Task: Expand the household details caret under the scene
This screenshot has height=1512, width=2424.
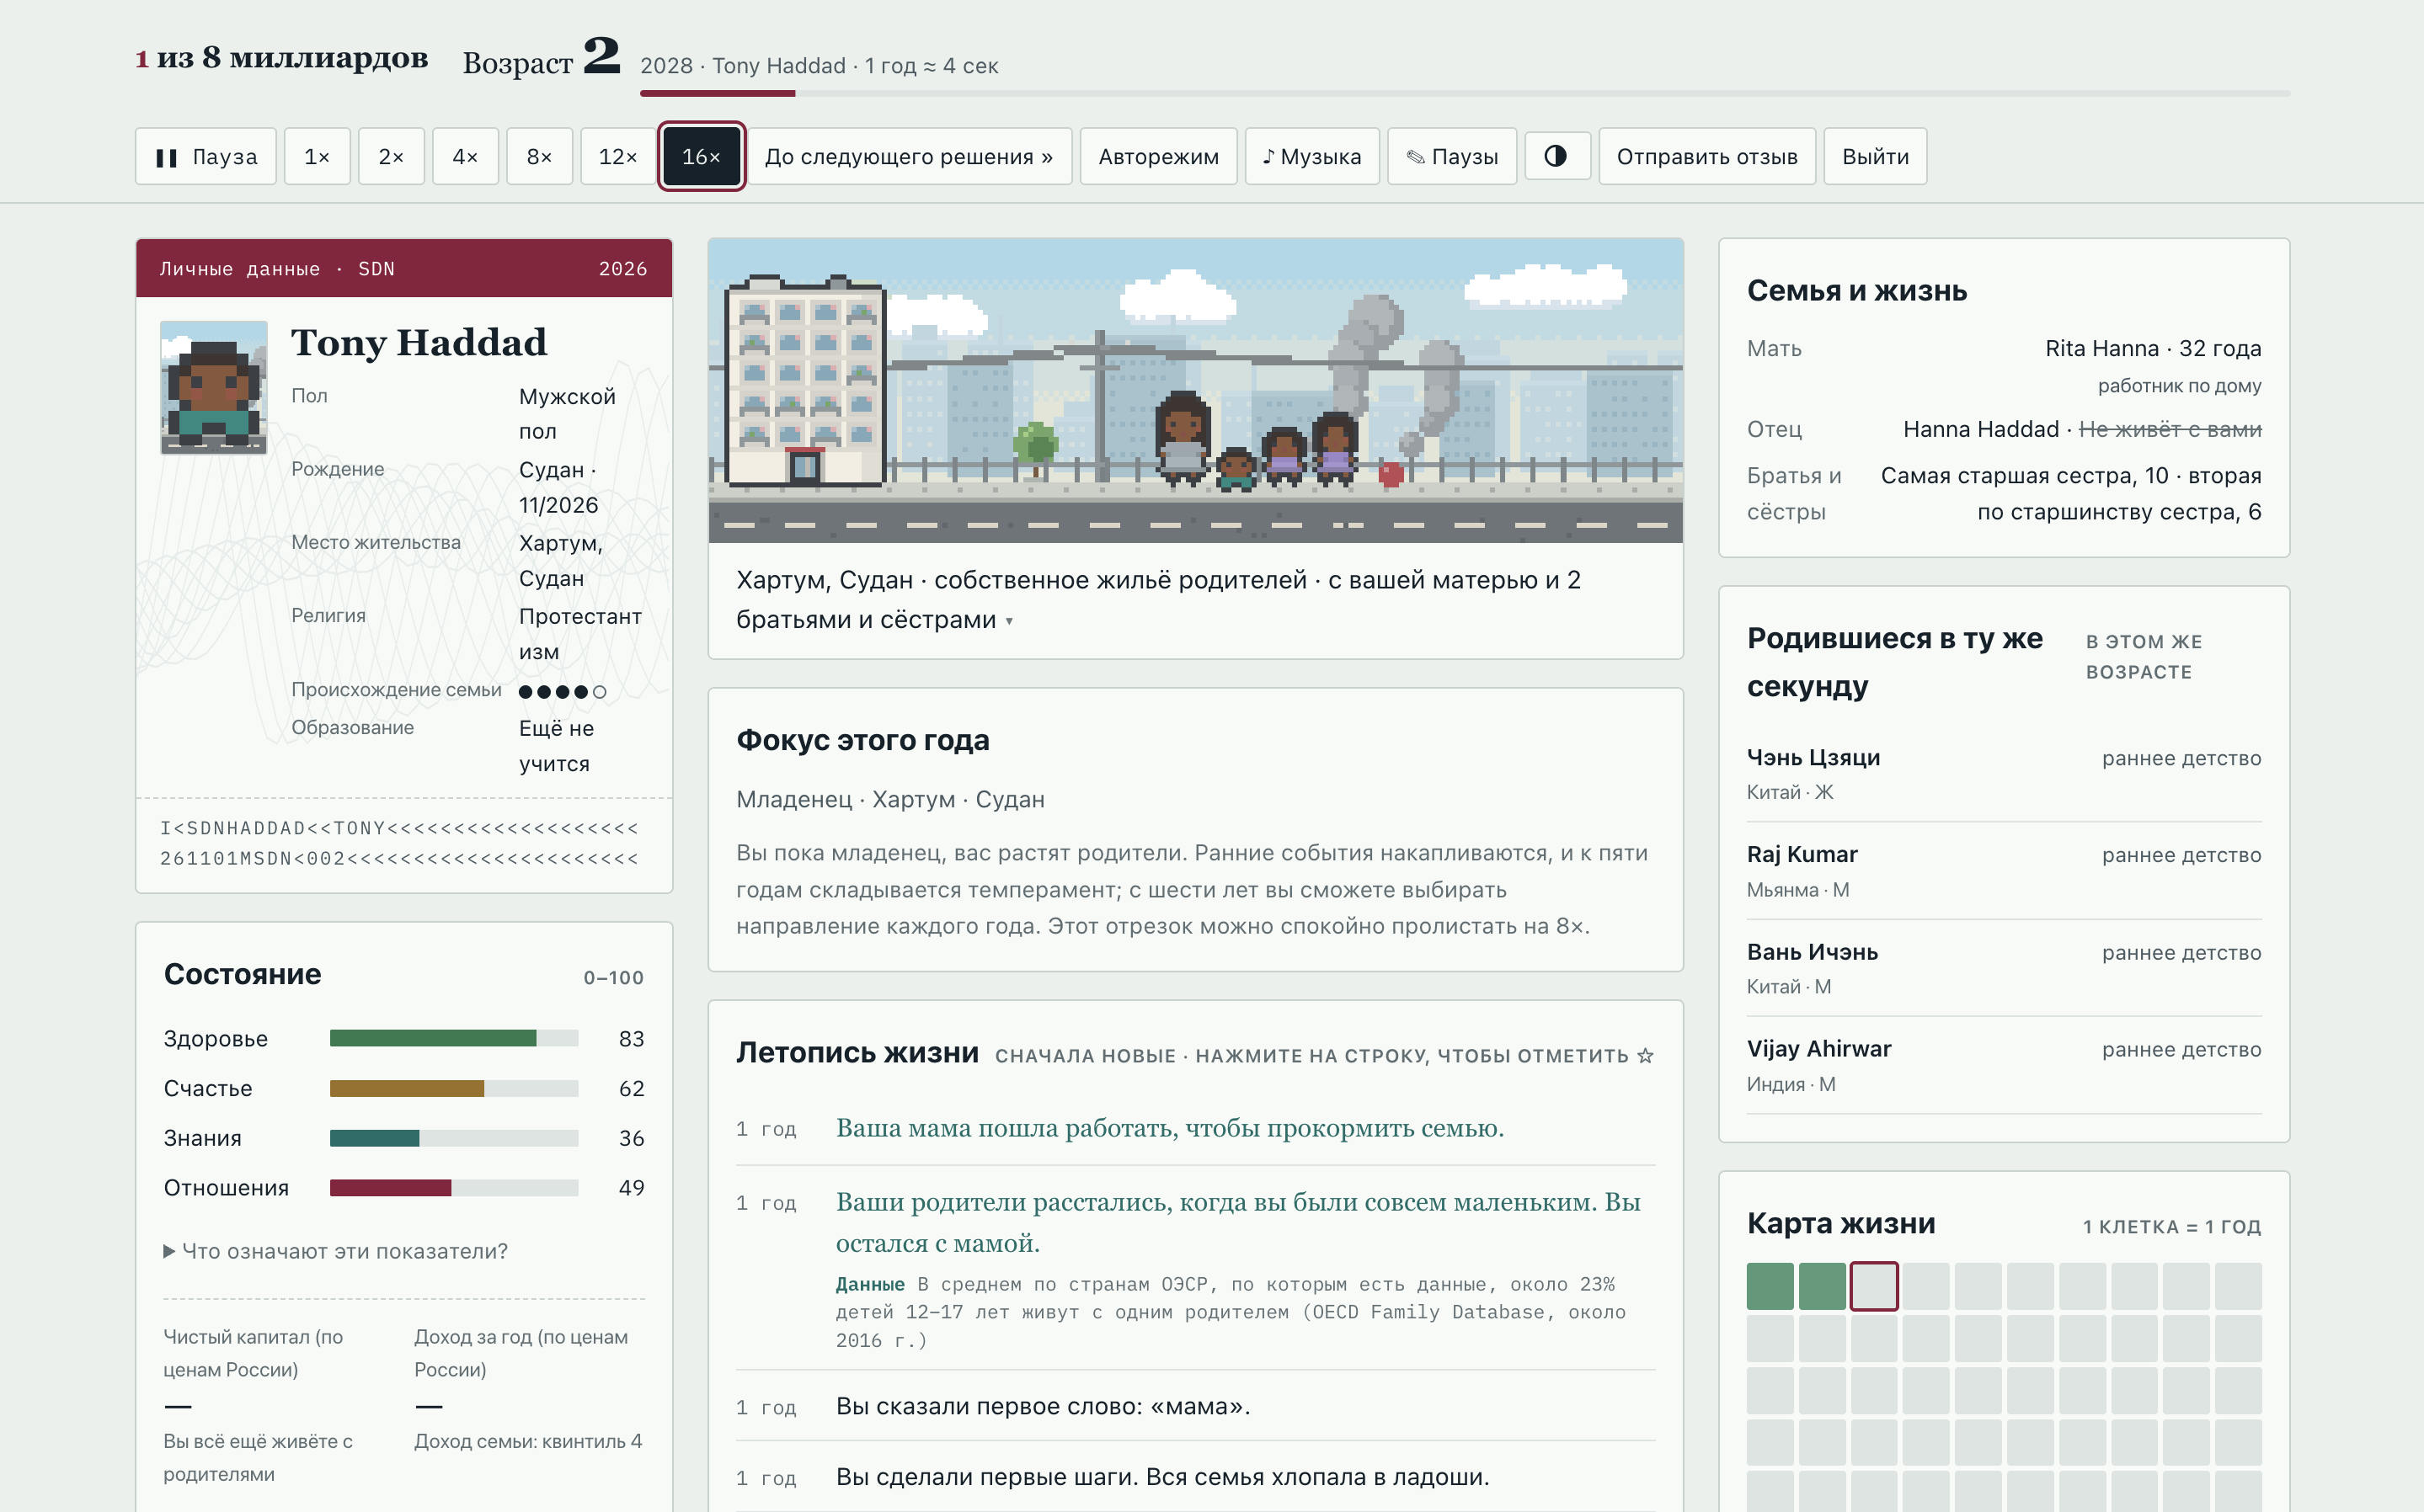Action: 1009,621
